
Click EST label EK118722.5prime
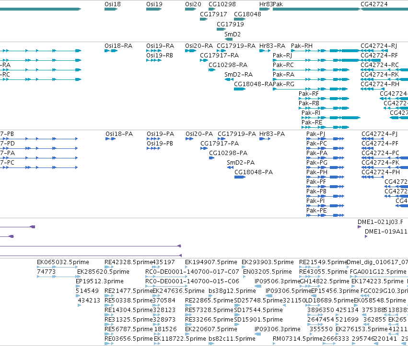click(180, 339)
